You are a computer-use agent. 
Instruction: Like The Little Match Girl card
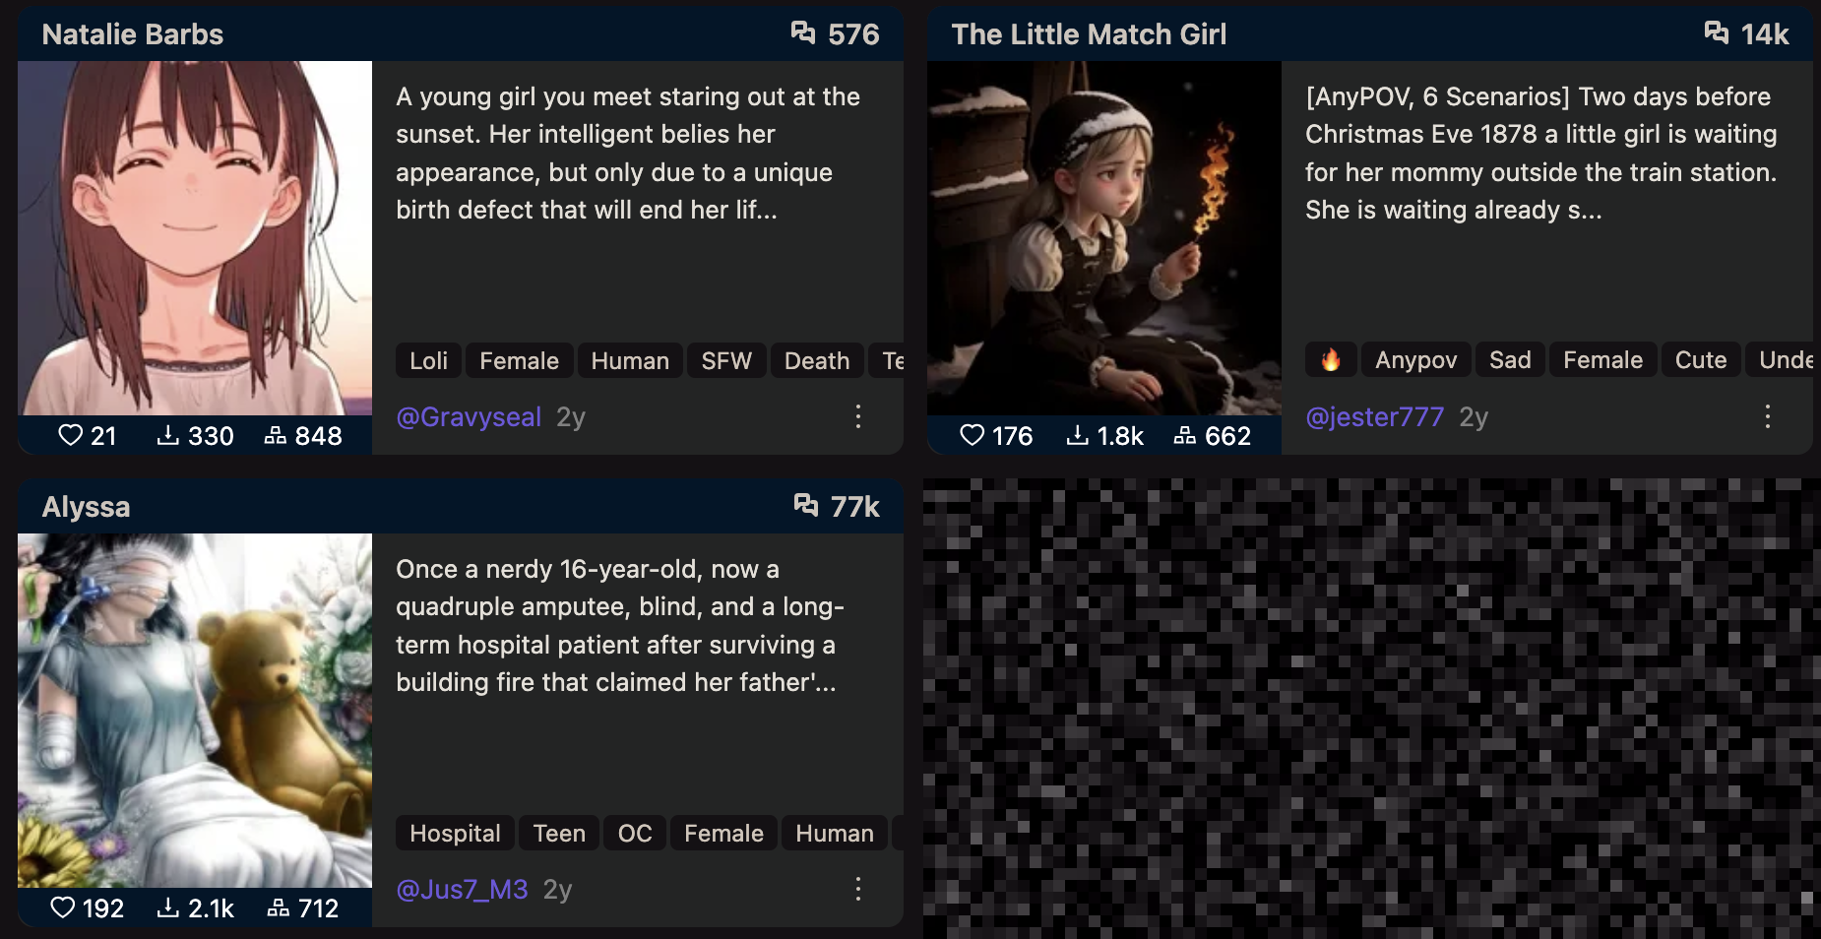tap(972, 435)
